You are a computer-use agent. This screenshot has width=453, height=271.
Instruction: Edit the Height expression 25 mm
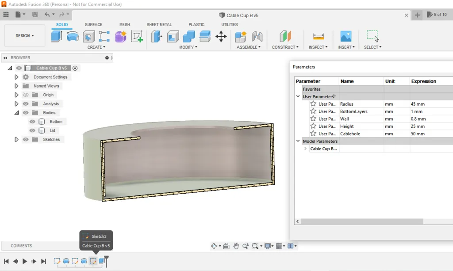click(x=418, y=126)
